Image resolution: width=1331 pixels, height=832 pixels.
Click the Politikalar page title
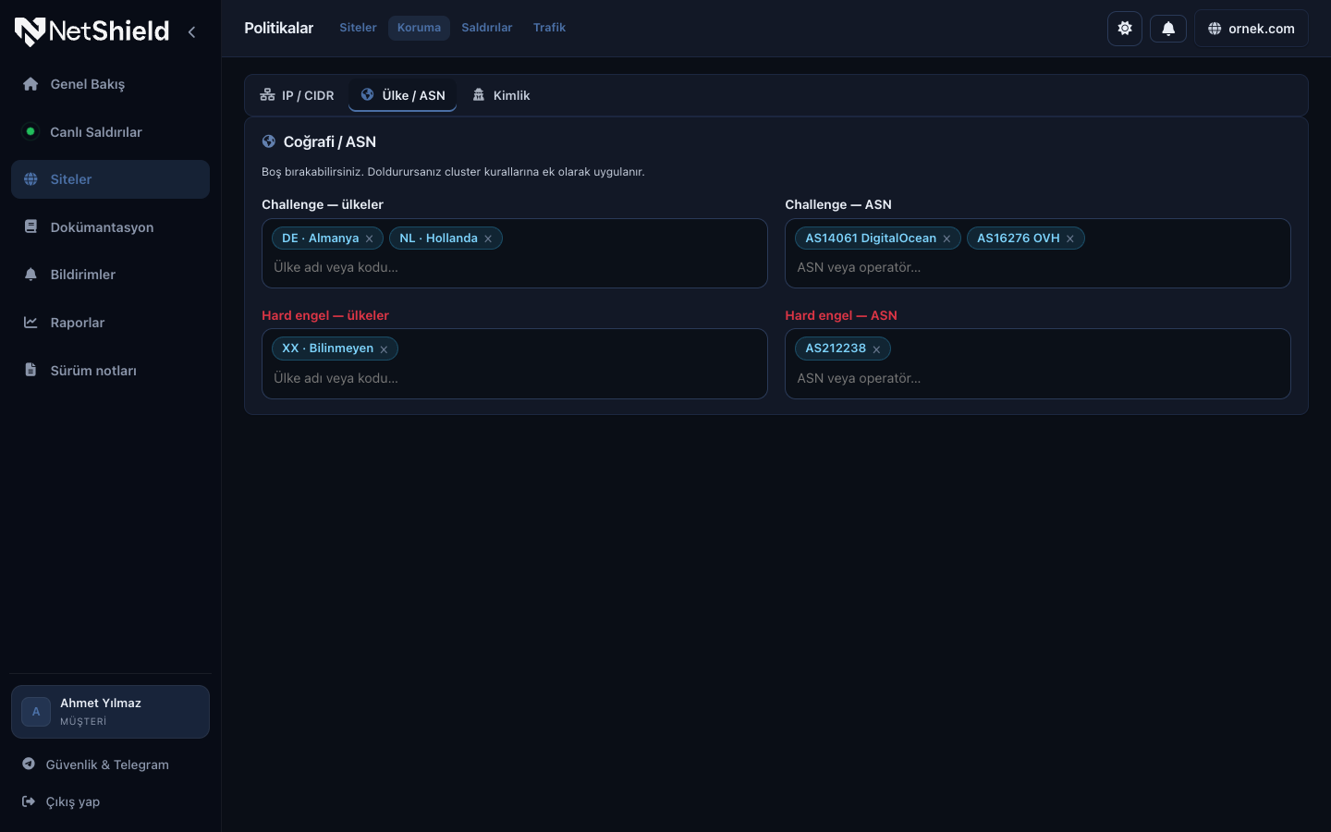click(x=279, y=28)
